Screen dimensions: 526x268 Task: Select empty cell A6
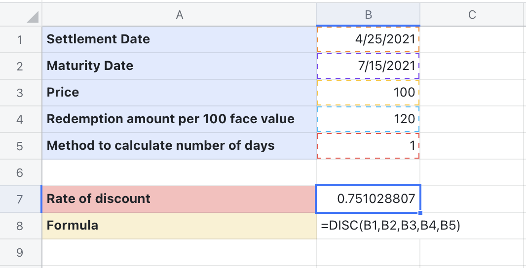tap(179, 172)
